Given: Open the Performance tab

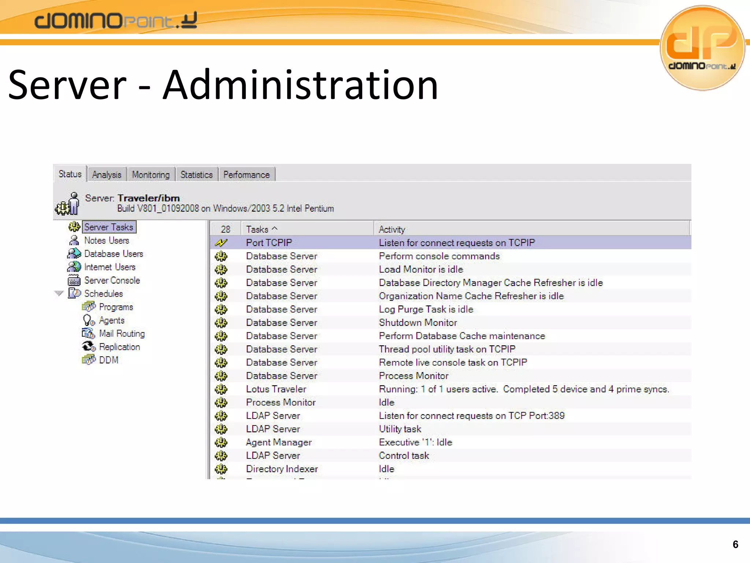Looking at the screenshot, I should [x=246, y=174].
